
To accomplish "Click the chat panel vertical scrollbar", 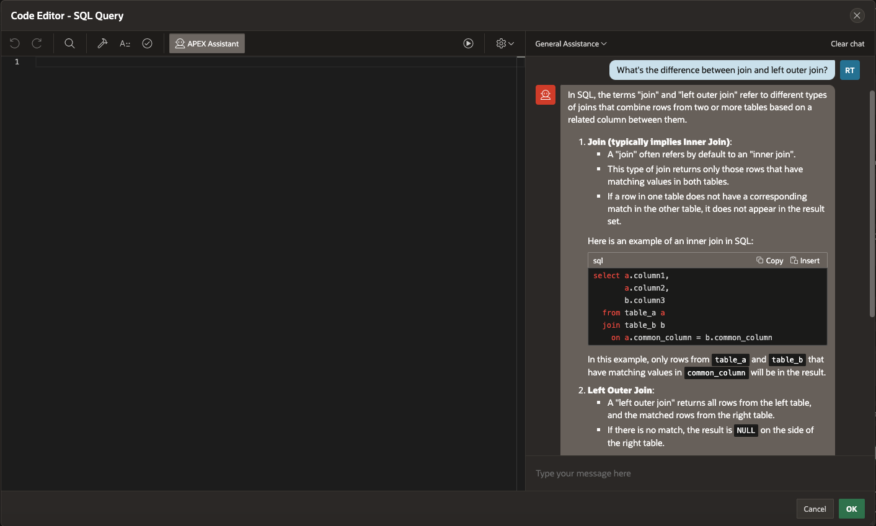I will point(872,204).
